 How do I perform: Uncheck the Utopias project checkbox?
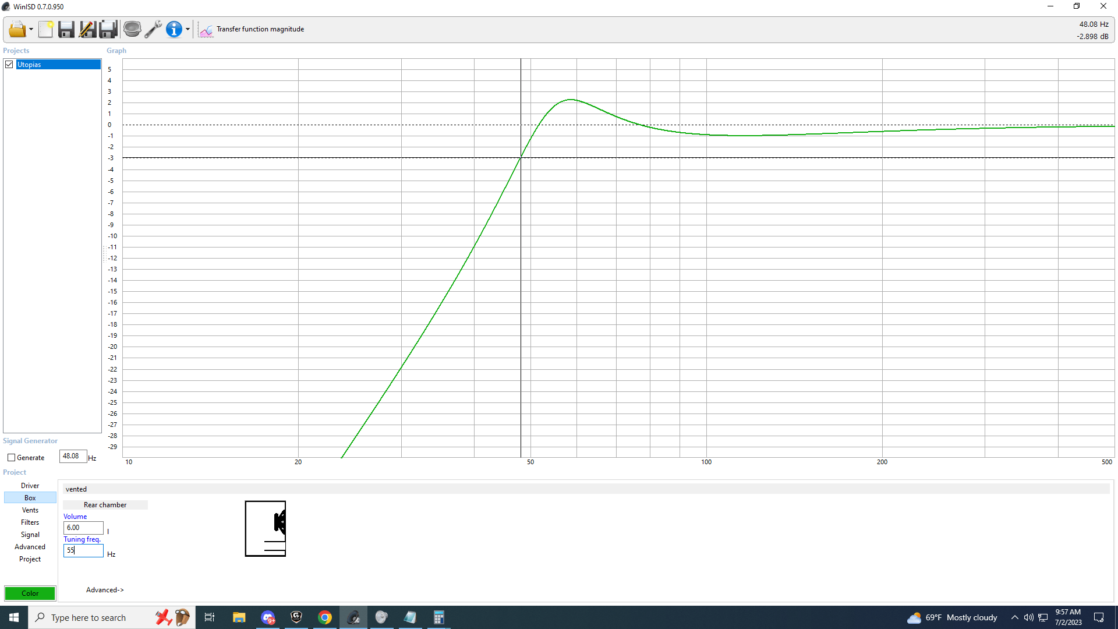point(9,65)
